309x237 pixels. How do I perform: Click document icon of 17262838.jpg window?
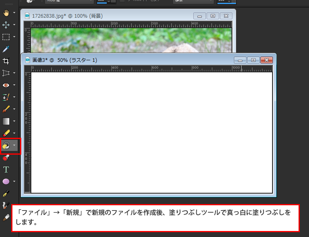click(x=27, y=16)
